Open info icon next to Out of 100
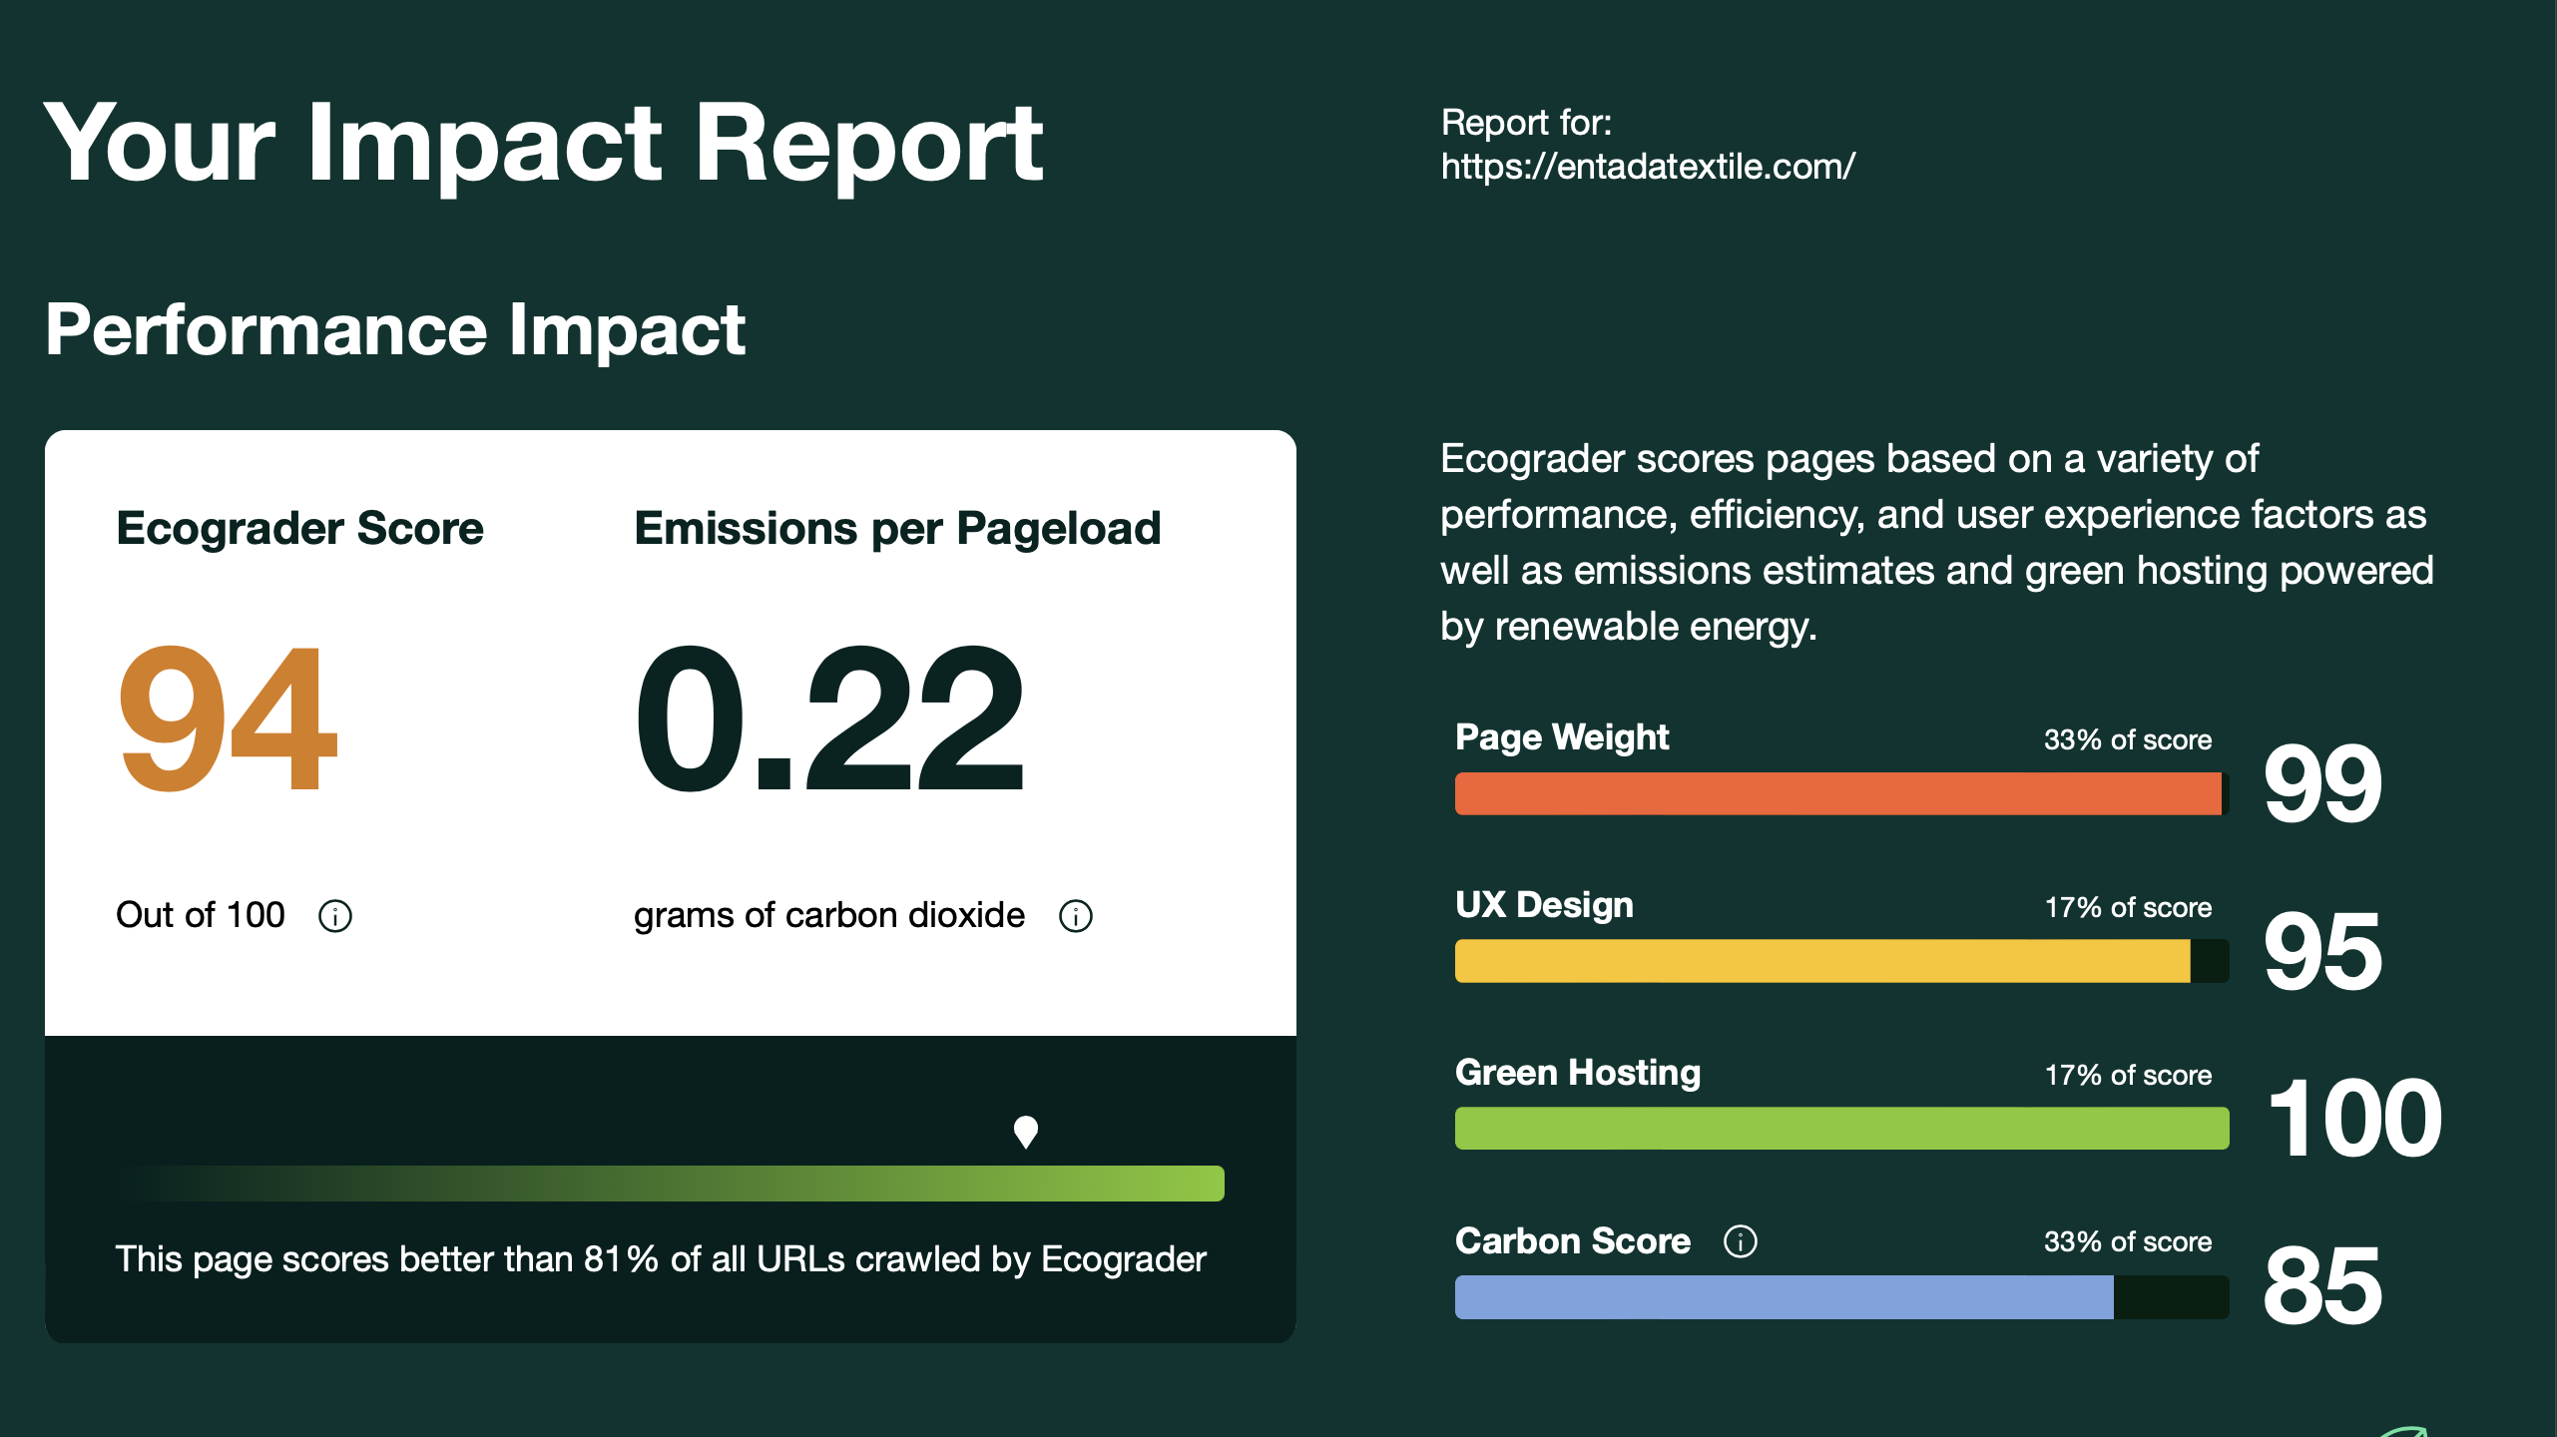The height and width of the screenshot is (1437, 2557). (335, 916)
